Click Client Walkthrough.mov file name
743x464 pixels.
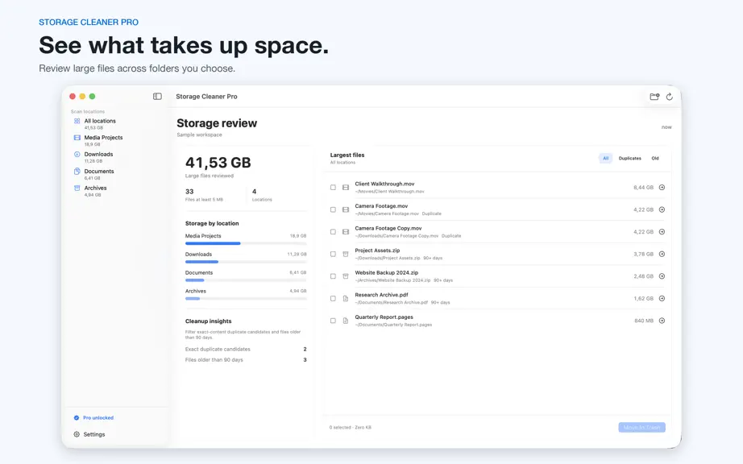point(384,184)
